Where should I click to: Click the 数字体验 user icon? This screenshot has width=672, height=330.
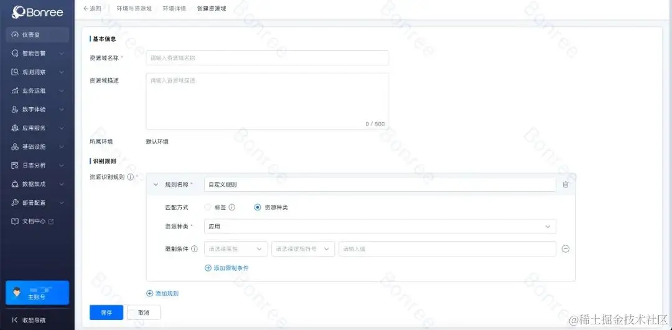click(15, 110)
